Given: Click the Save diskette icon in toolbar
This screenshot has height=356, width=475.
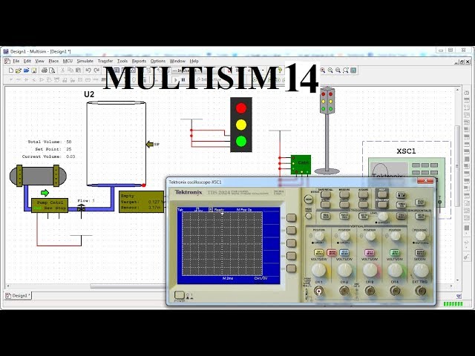Looking at the screenshot, I should 34,70.
